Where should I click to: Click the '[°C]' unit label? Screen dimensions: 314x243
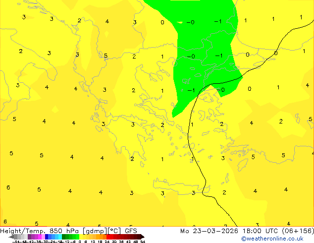coord(114,231)
